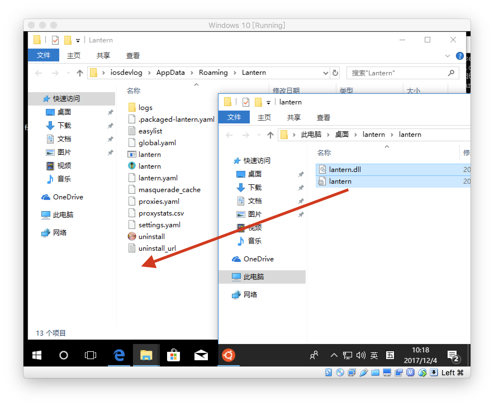Open the quick access toolbar dropdown in Lantern window
The width and height of the screenshot is (494, 406).
(78, 41)
